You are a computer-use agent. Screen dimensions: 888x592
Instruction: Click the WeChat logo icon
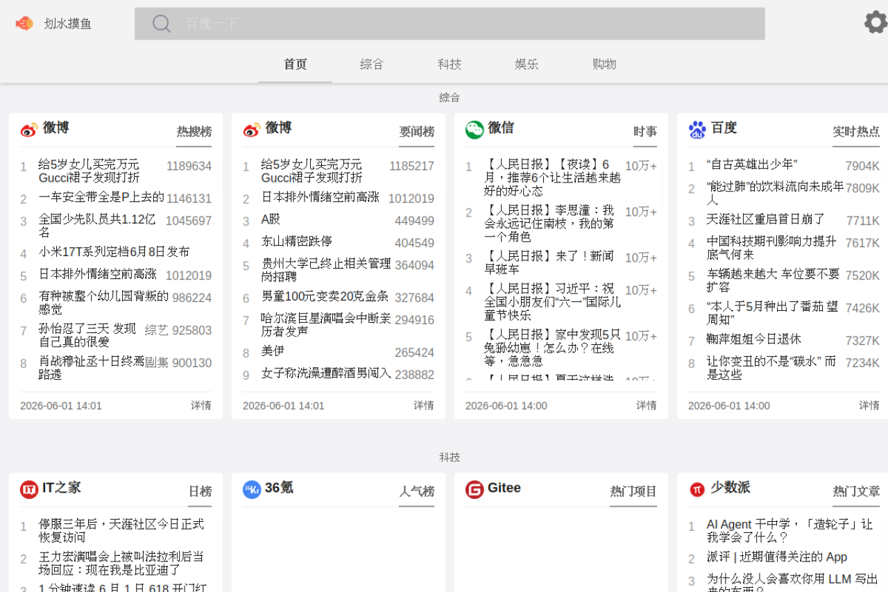[475, 130]
